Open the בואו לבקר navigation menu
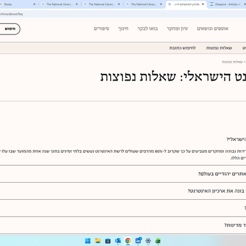This screenshot has width=246, height=246. [x=148, y=29]
